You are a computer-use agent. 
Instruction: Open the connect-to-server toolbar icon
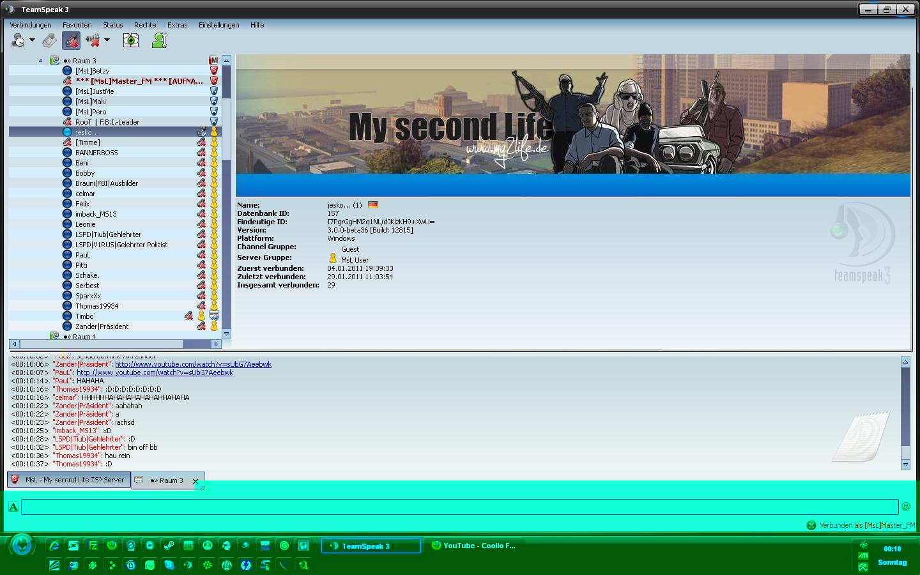pyautogui.click(x=19, y=40)
